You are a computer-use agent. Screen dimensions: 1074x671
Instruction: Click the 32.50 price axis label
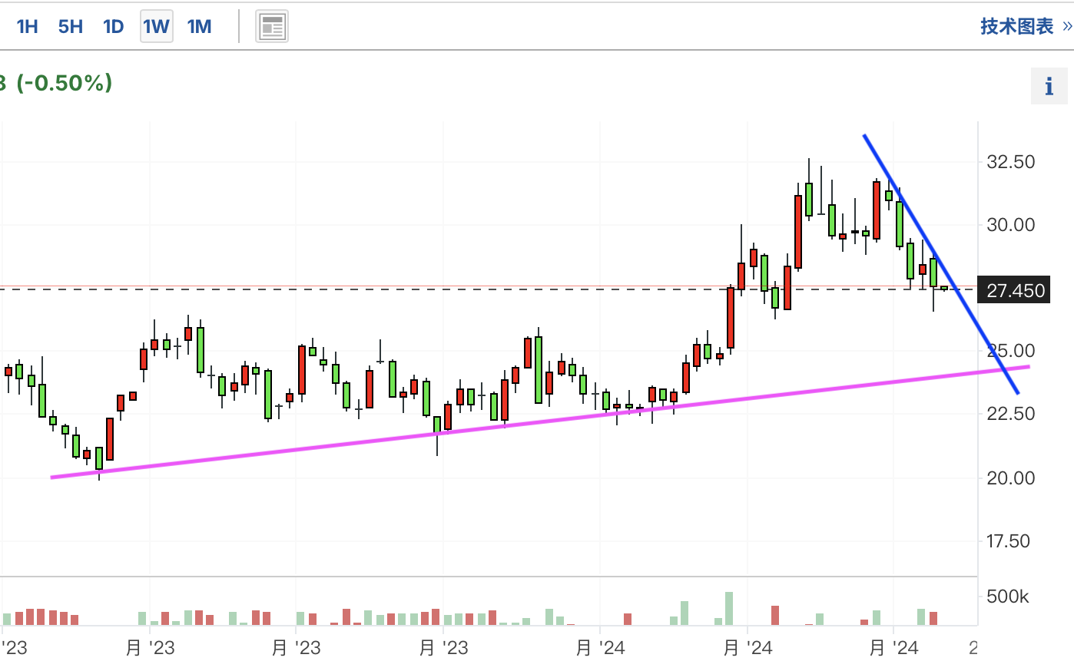1010,161
